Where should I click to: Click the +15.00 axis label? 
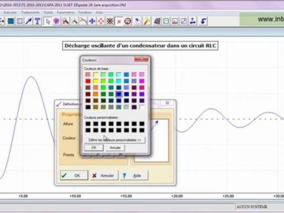[126, 196]
